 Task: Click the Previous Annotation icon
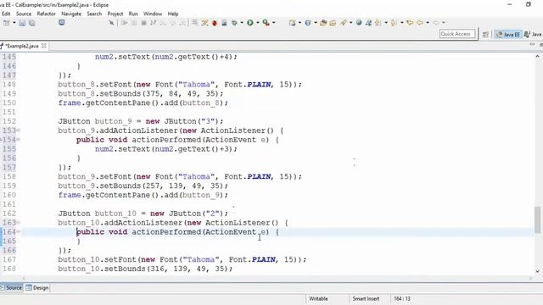tap(394, 23)
